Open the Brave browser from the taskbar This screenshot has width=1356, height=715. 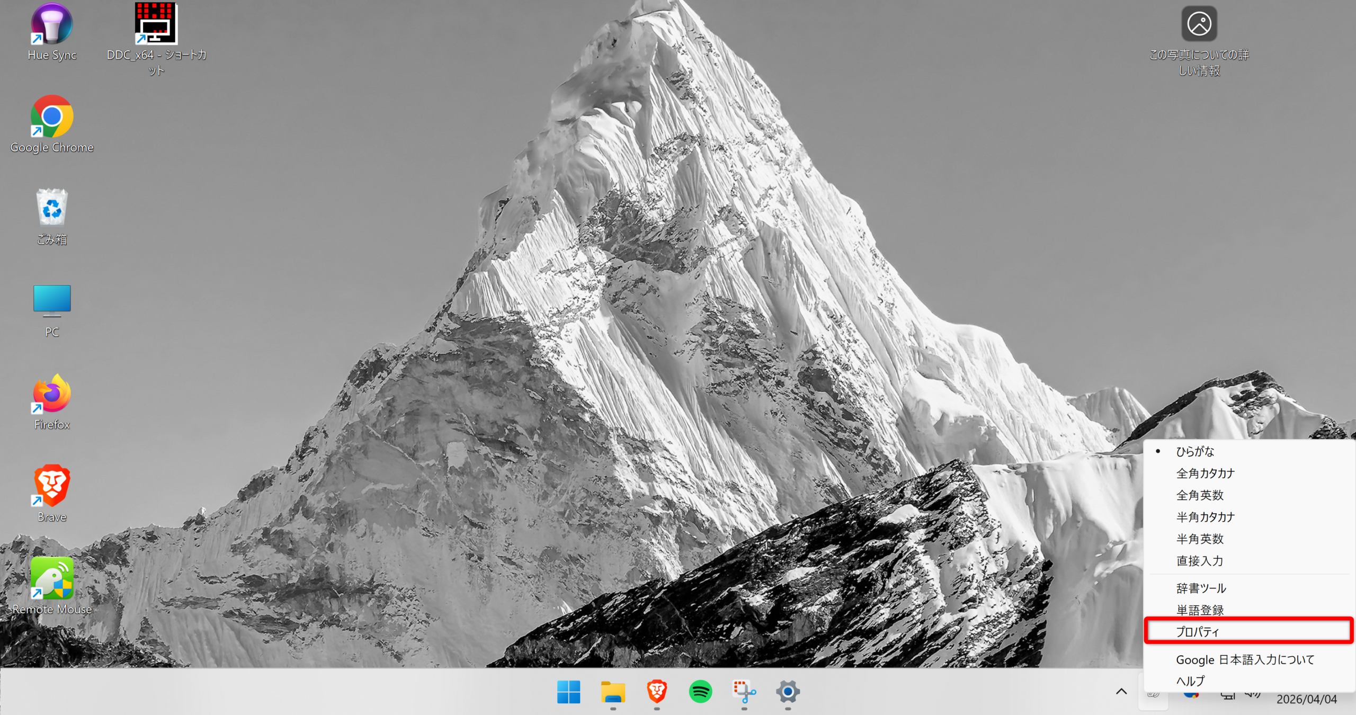click(656, 692)
